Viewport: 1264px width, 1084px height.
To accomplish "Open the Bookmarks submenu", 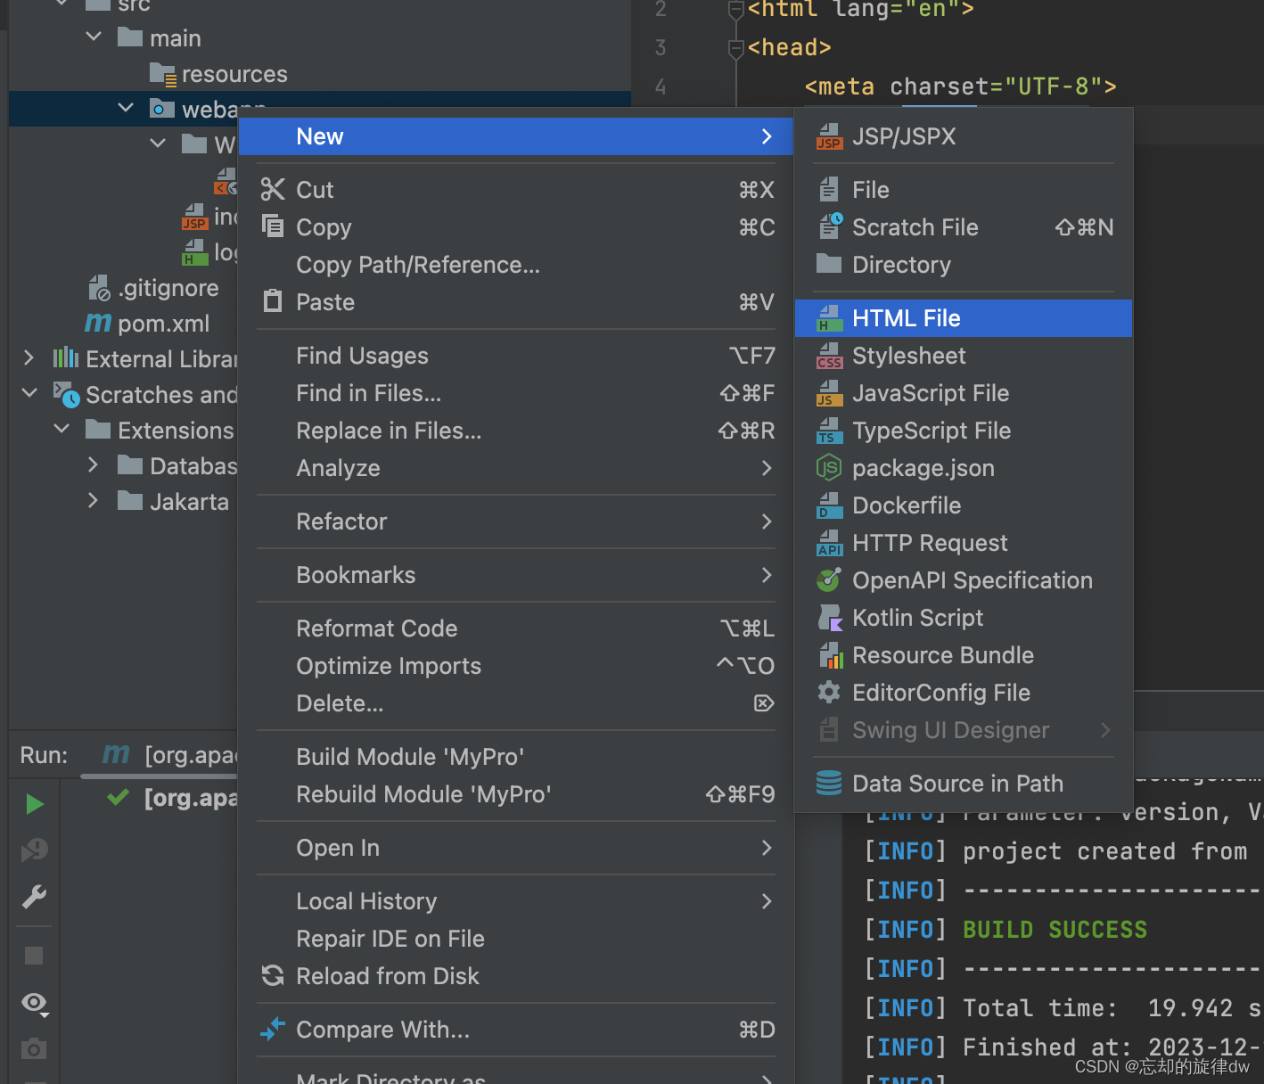I will [515, 575].
